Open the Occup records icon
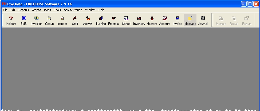 pyautogui.click(x=49, y=20)
